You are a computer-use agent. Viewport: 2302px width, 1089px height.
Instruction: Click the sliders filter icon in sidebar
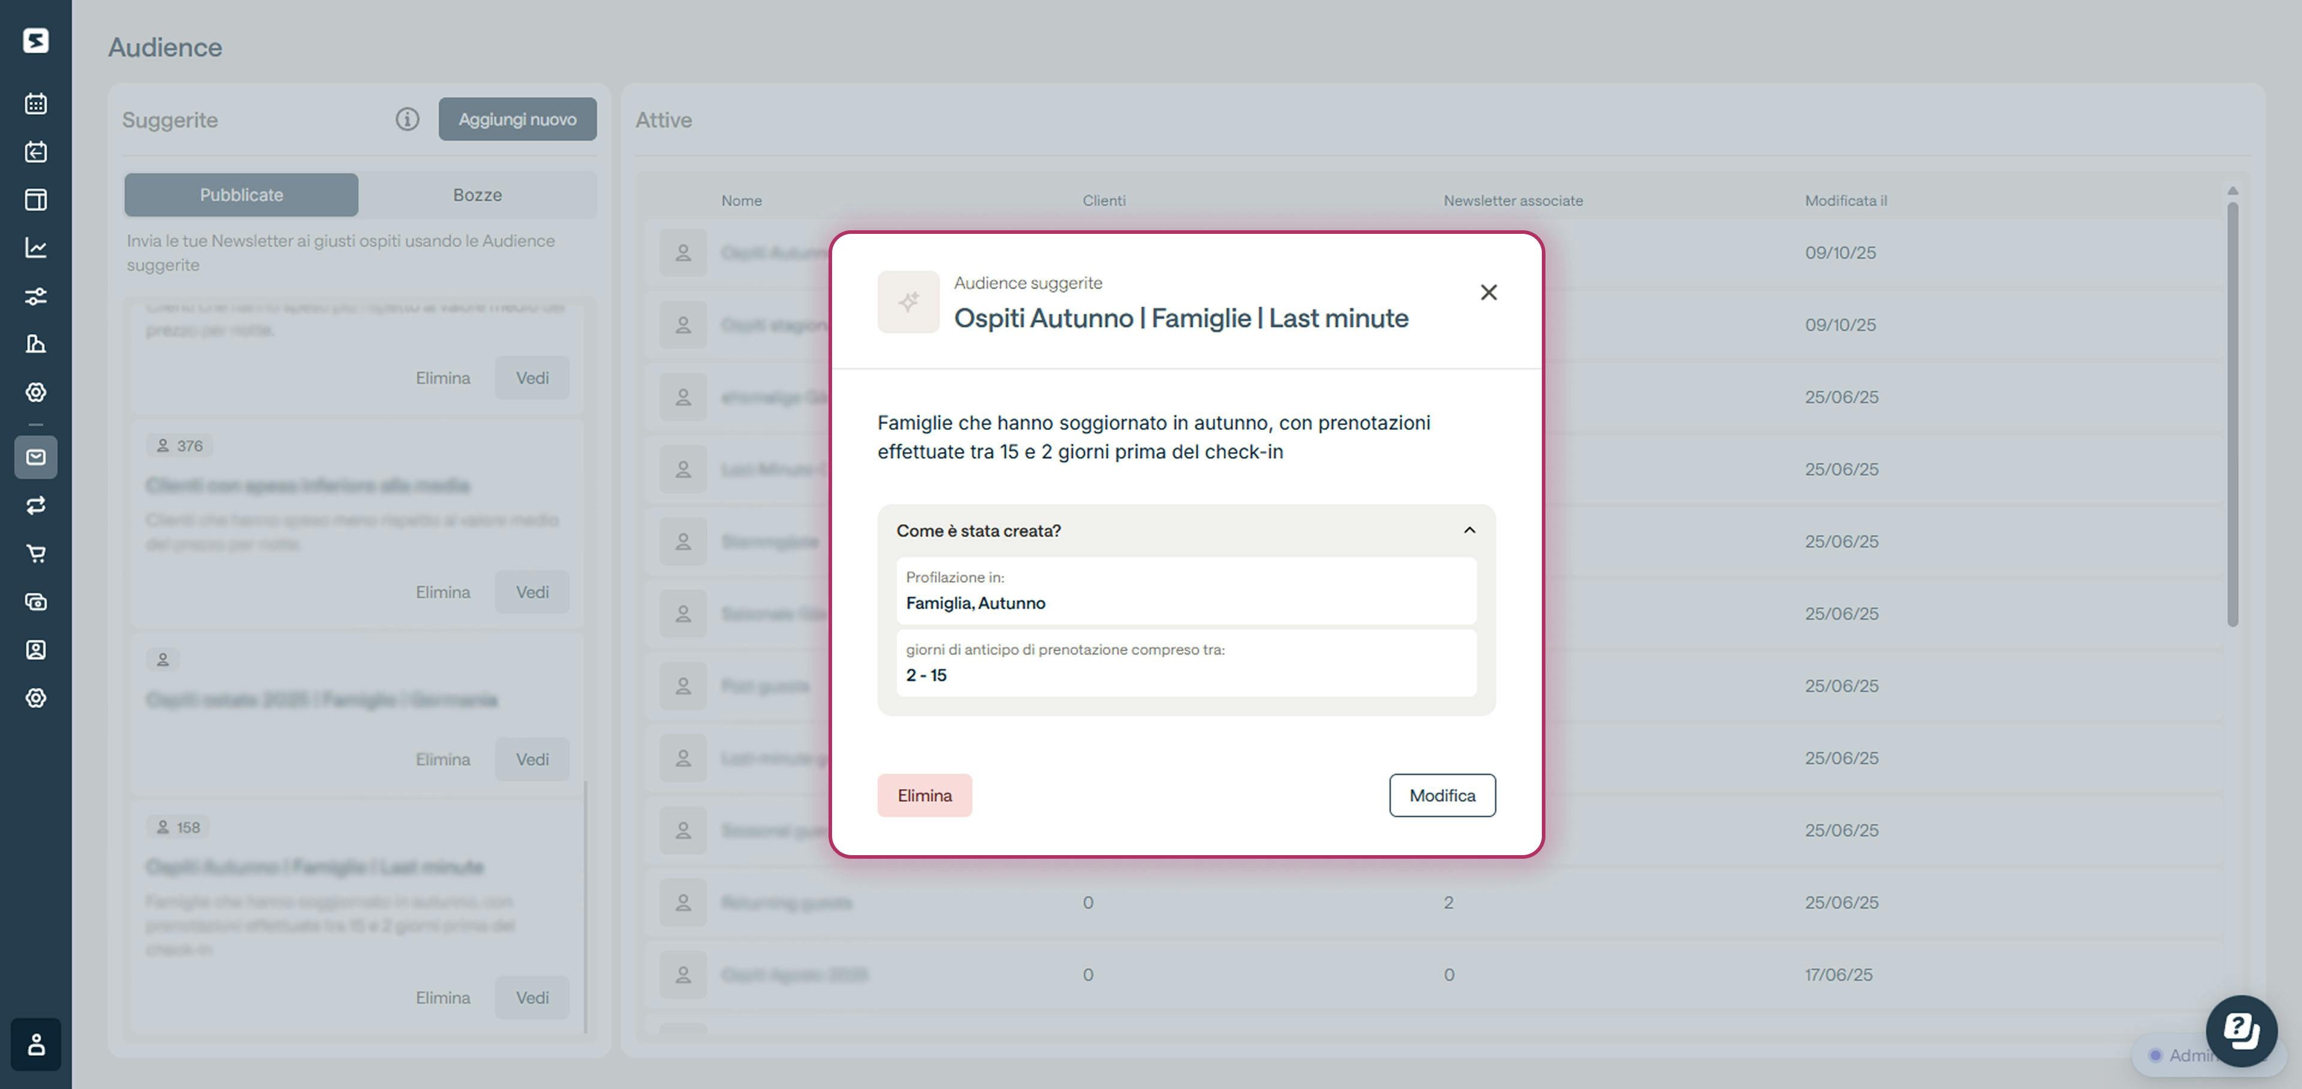(x=36, y=296)
